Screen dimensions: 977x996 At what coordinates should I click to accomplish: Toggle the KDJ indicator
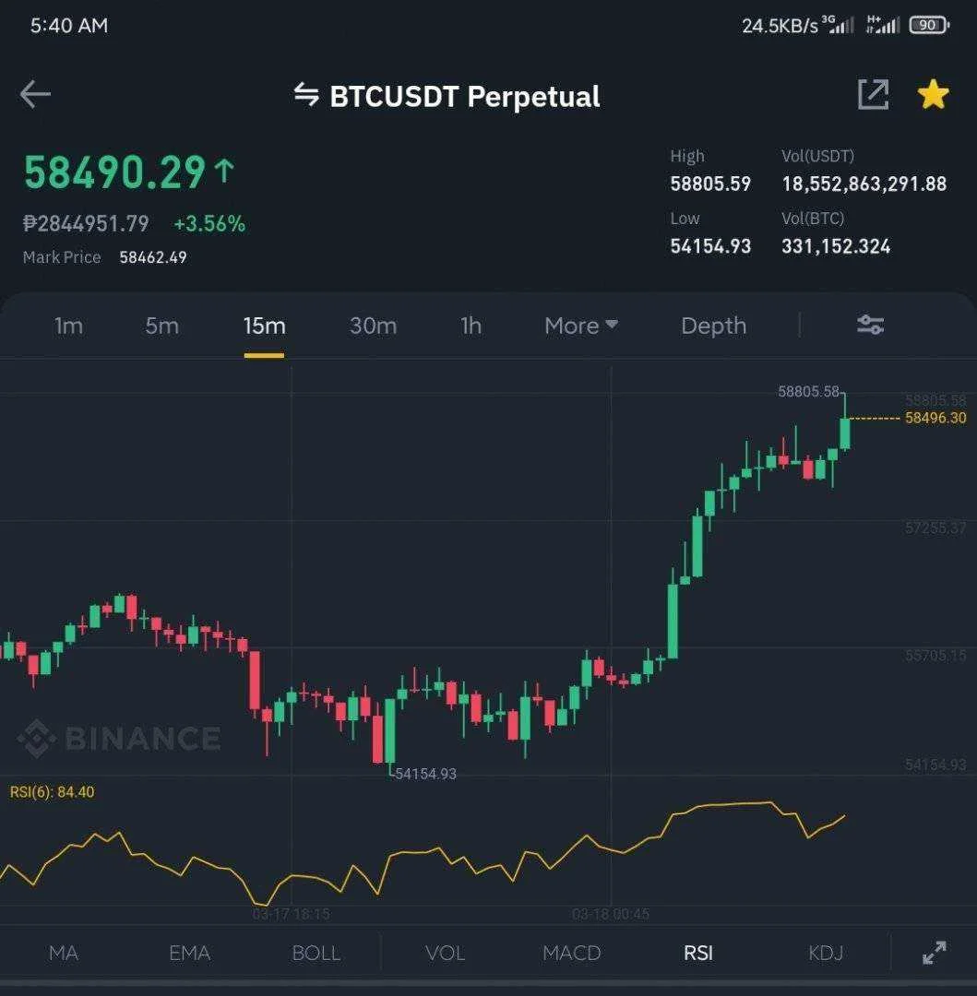point(826,953)
